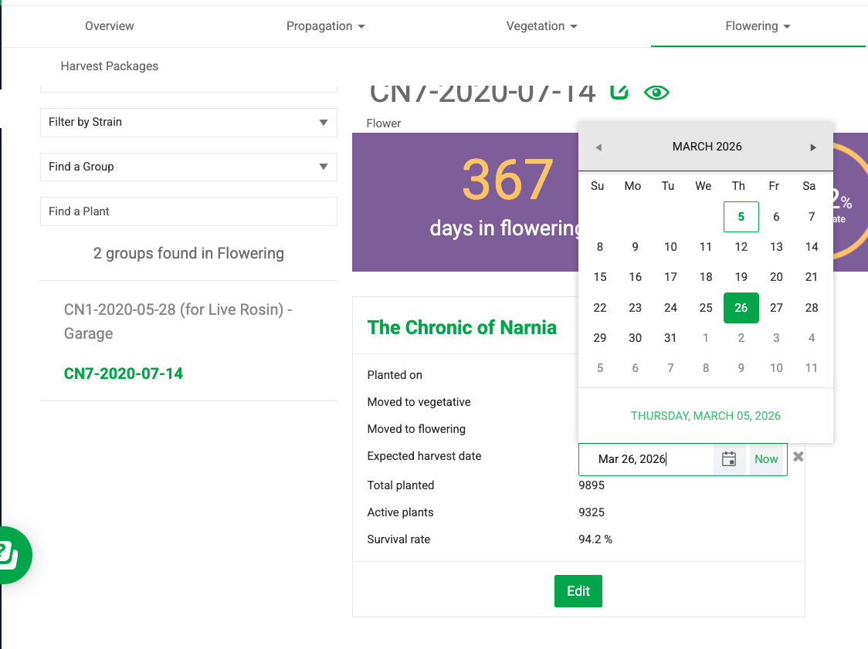
Task: Go to previous month in calendar
Action: 598,147
